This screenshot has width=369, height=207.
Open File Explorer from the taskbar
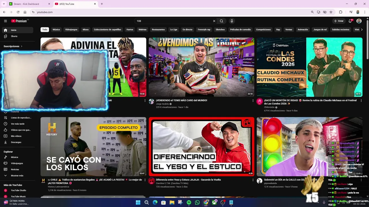(172, 202)
